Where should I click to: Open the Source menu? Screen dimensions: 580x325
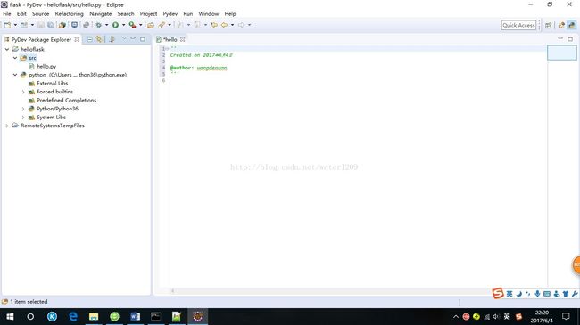coord(41,13)
